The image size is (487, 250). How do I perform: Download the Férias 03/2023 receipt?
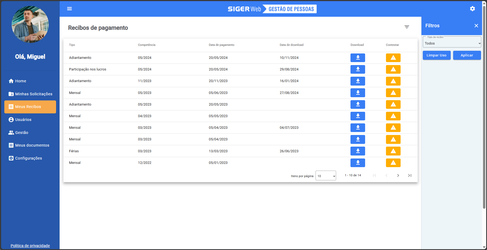358,151
